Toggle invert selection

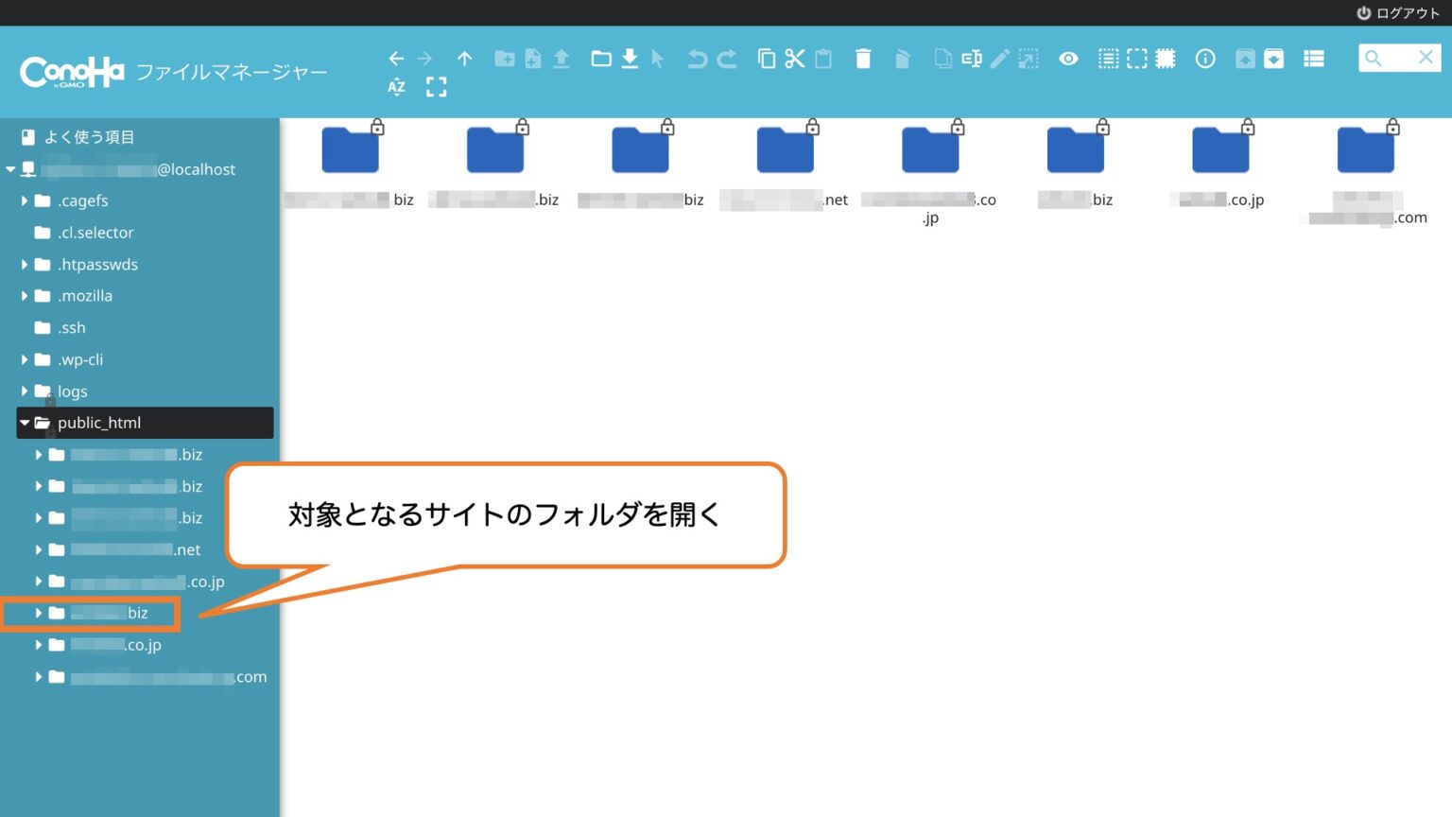1165,59
